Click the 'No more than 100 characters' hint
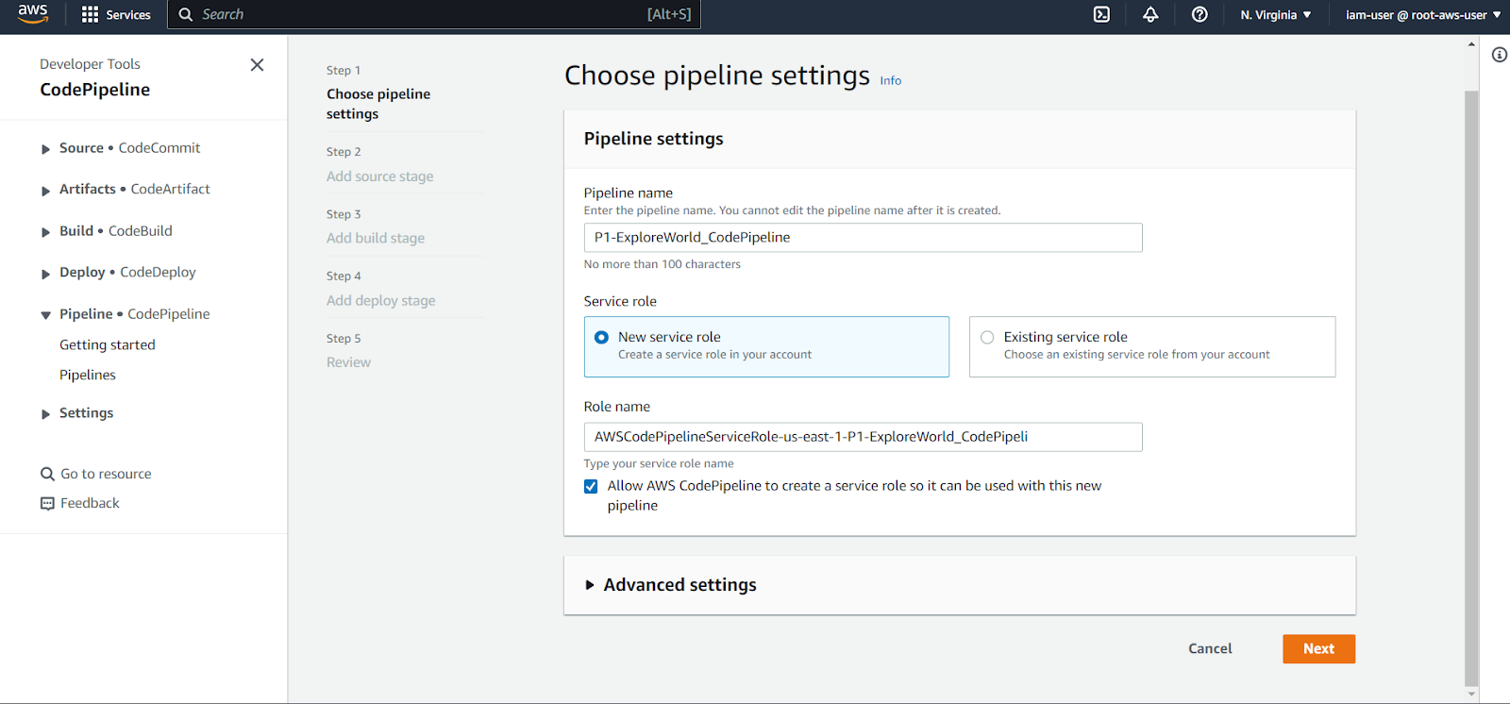1510x704 pixels. tap(662, 264)
